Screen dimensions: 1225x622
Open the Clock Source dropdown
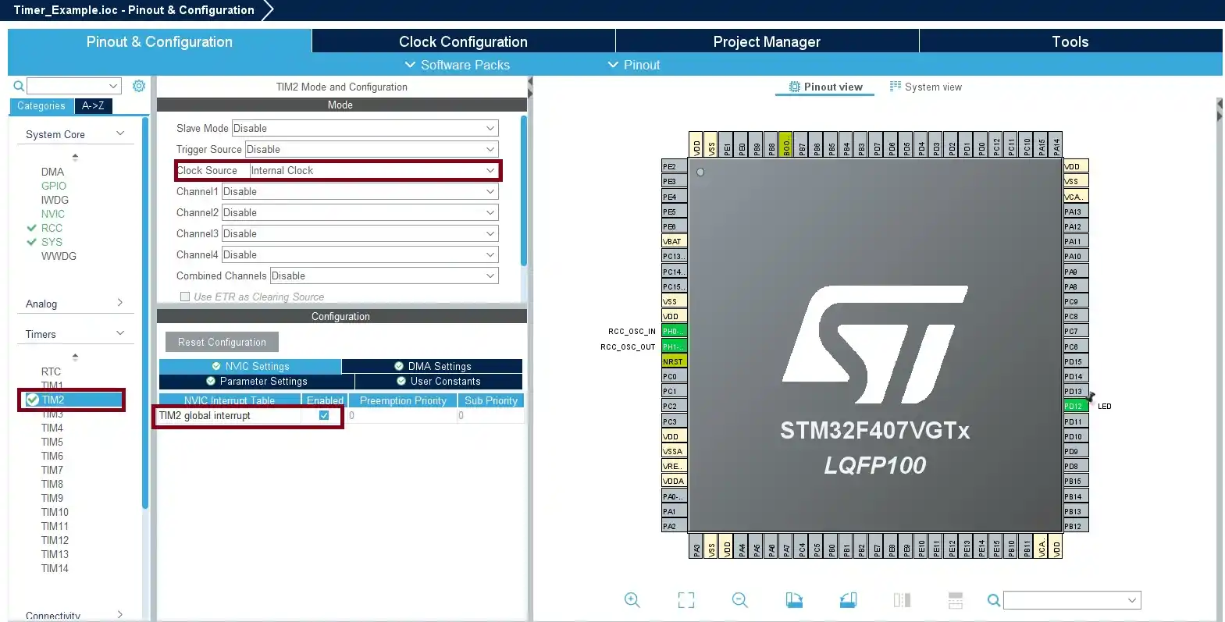click(x=374, y=170)
